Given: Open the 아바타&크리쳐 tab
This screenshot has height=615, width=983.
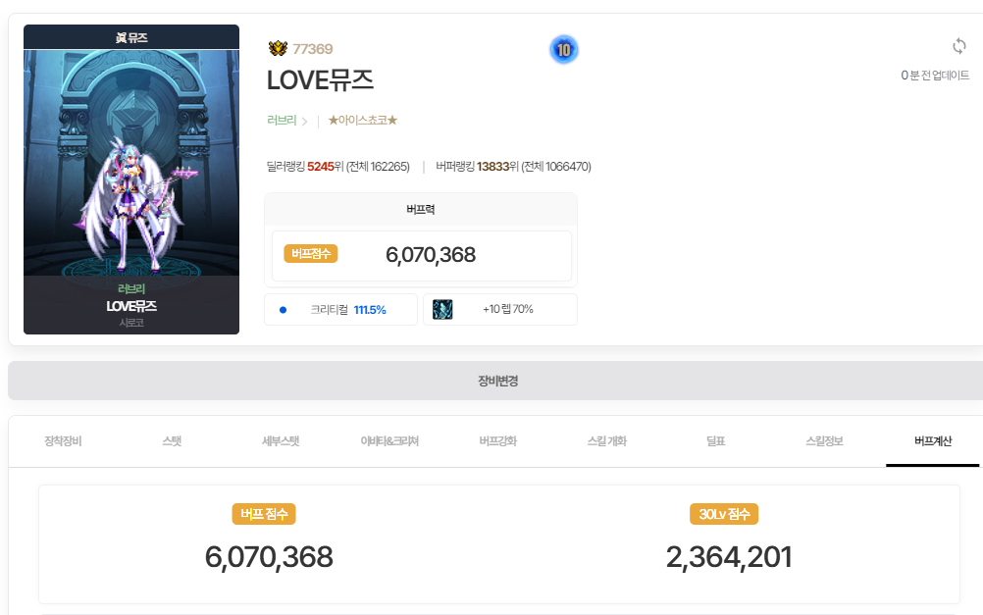Looking at the screenshot, I should tap(389, 441).
